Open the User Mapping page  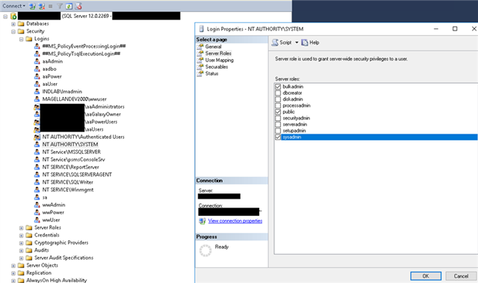[x=219, y=60]
